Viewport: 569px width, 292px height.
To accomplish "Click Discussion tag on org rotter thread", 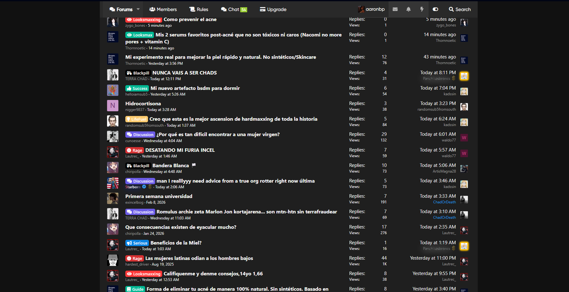I will tap(140, 181).
